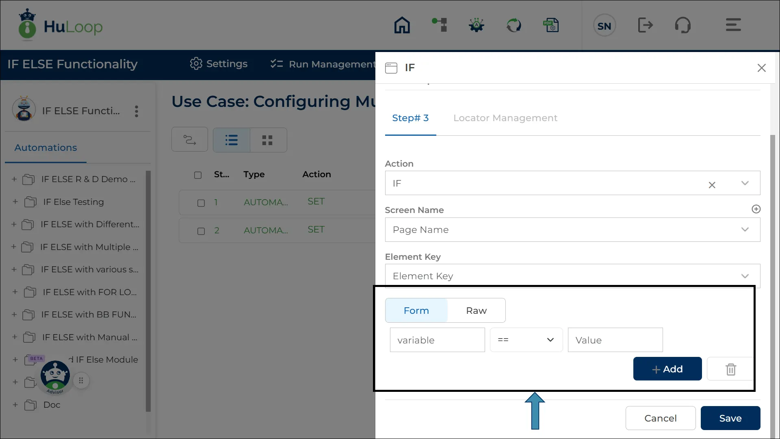Image resolution: width=780 pixels, height=439 pixels.
Task: Expand the IF Else Testing folder
Action: pyautogui.click(x=15, y=202)
